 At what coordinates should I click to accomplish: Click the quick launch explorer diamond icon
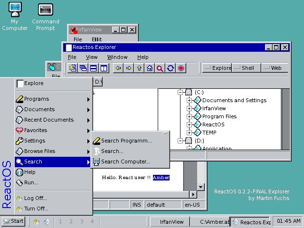coord(47,221)
